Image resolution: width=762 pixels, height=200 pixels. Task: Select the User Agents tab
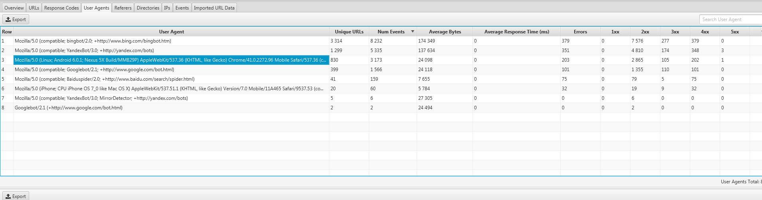96,8
